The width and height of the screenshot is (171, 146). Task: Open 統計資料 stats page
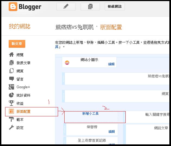23,95
